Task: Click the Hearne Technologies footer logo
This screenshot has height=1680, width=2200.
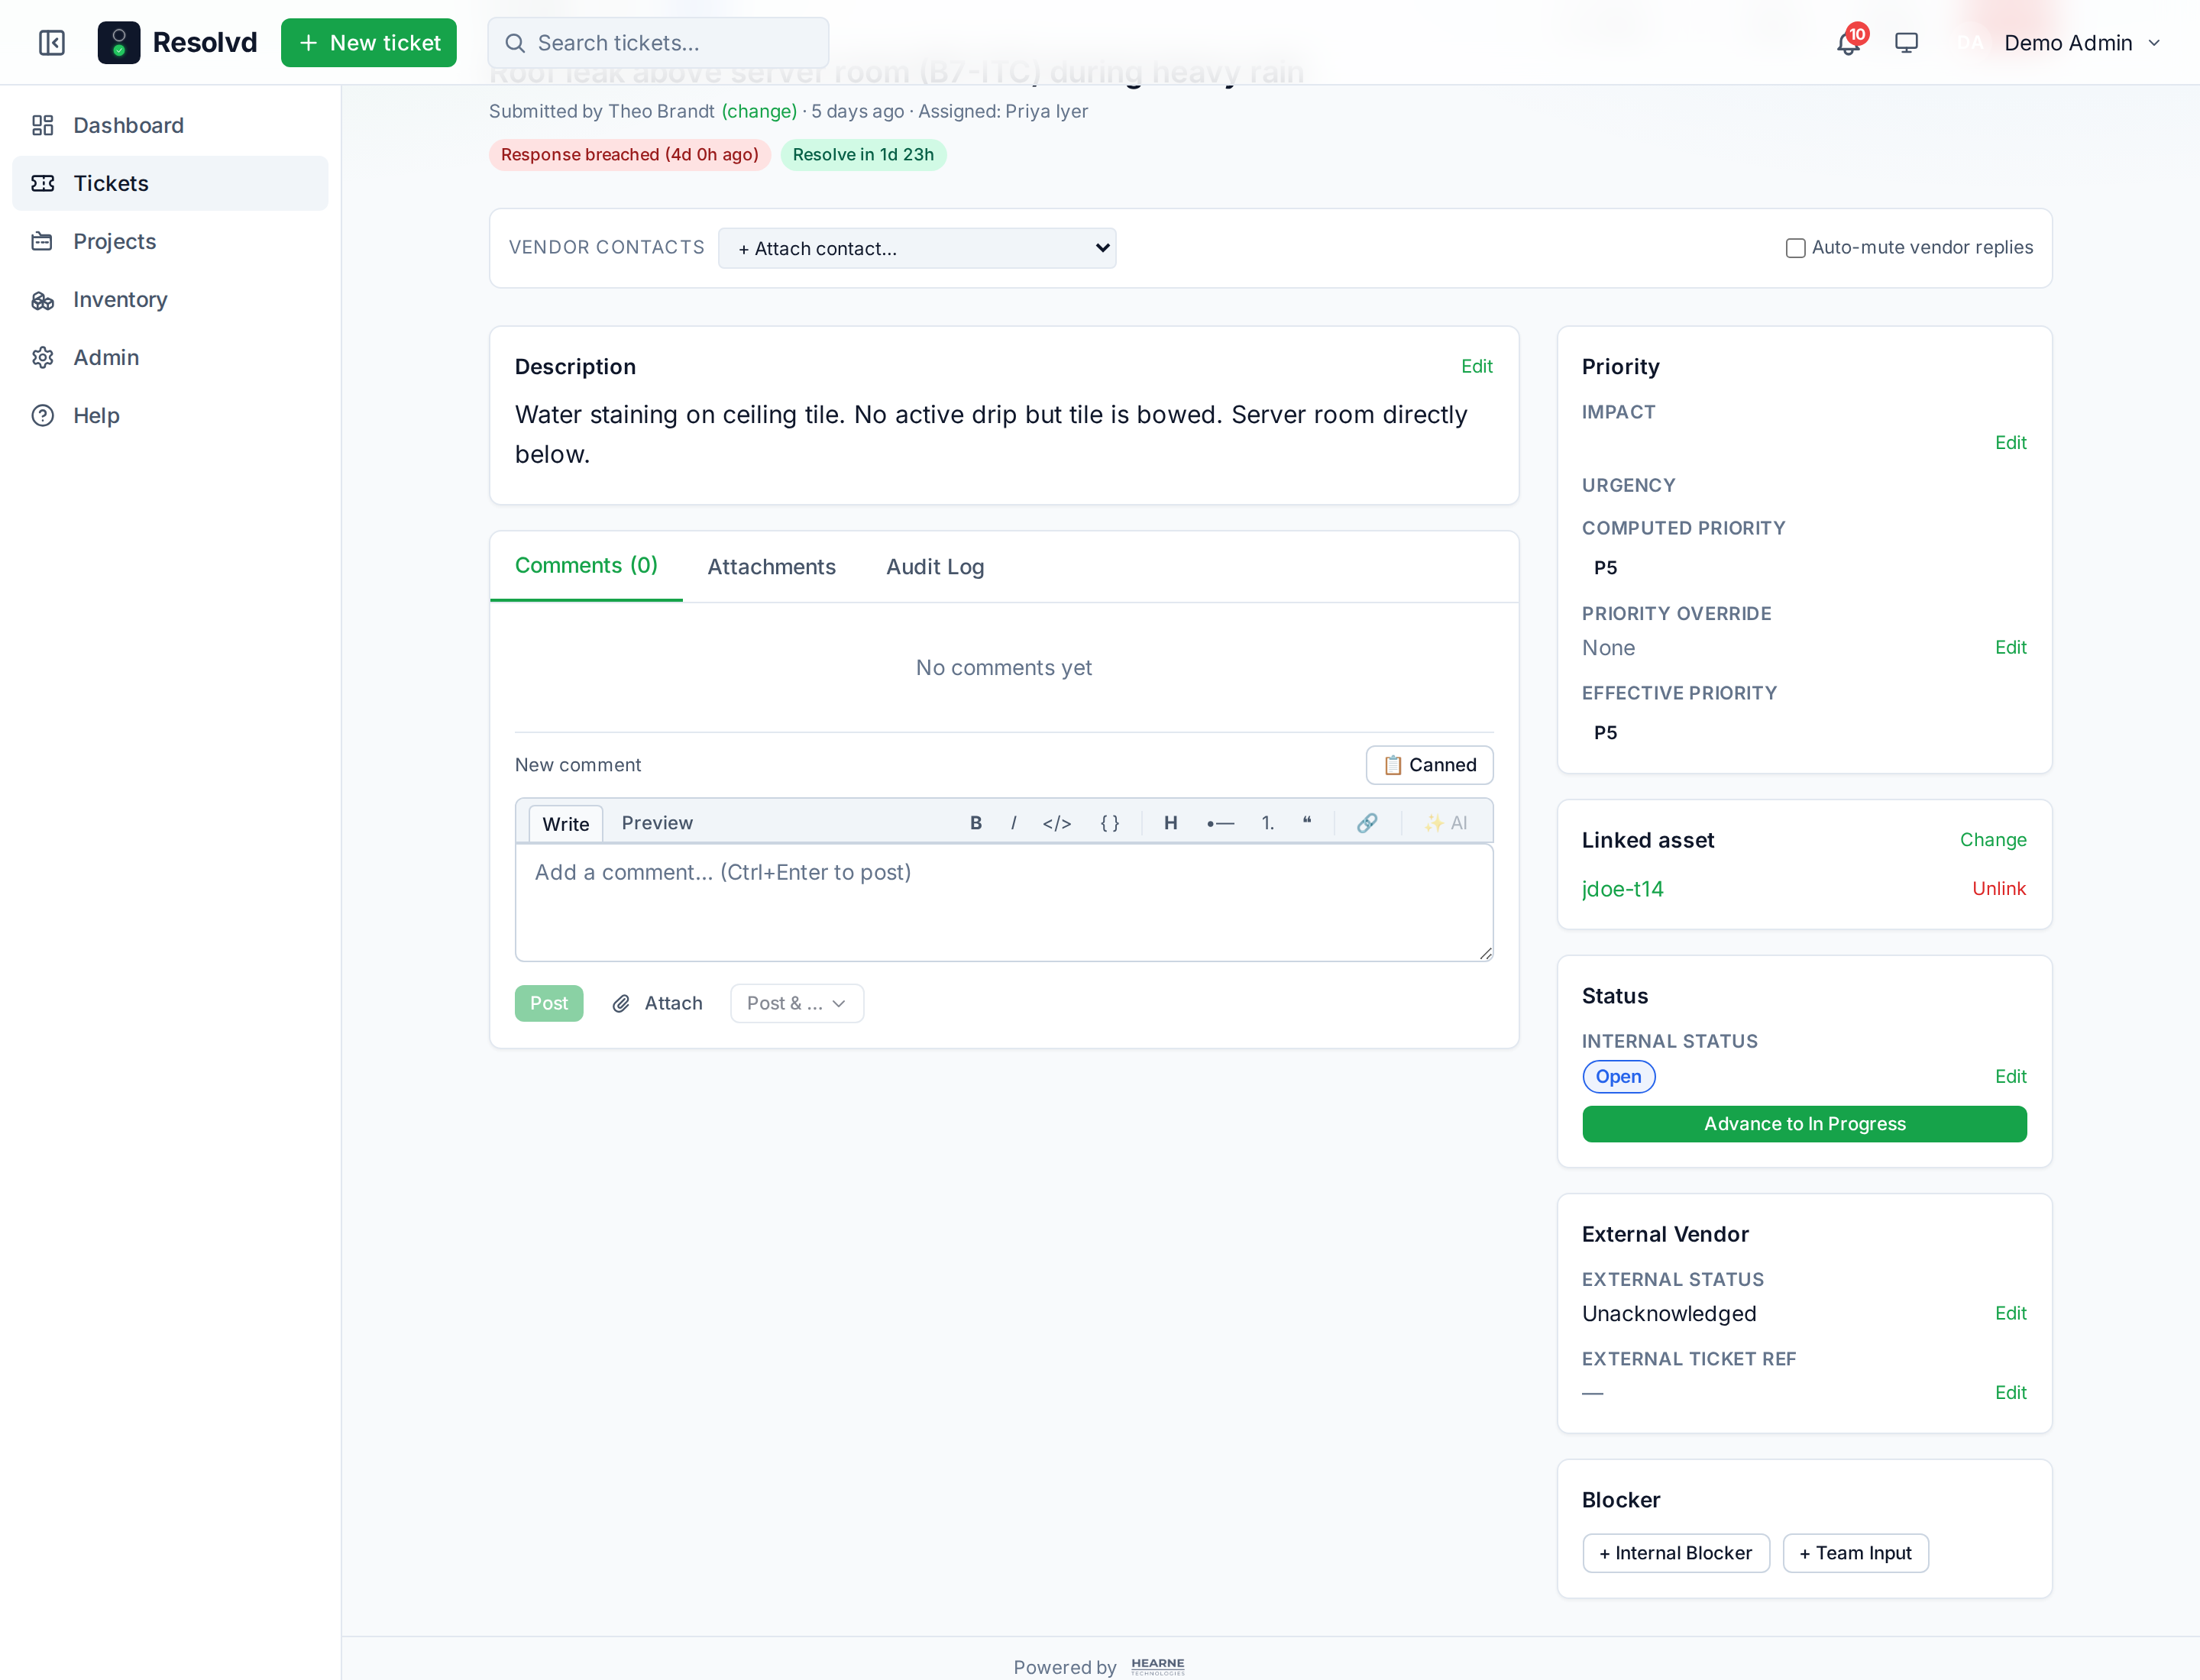Action: [1157, 1666]
